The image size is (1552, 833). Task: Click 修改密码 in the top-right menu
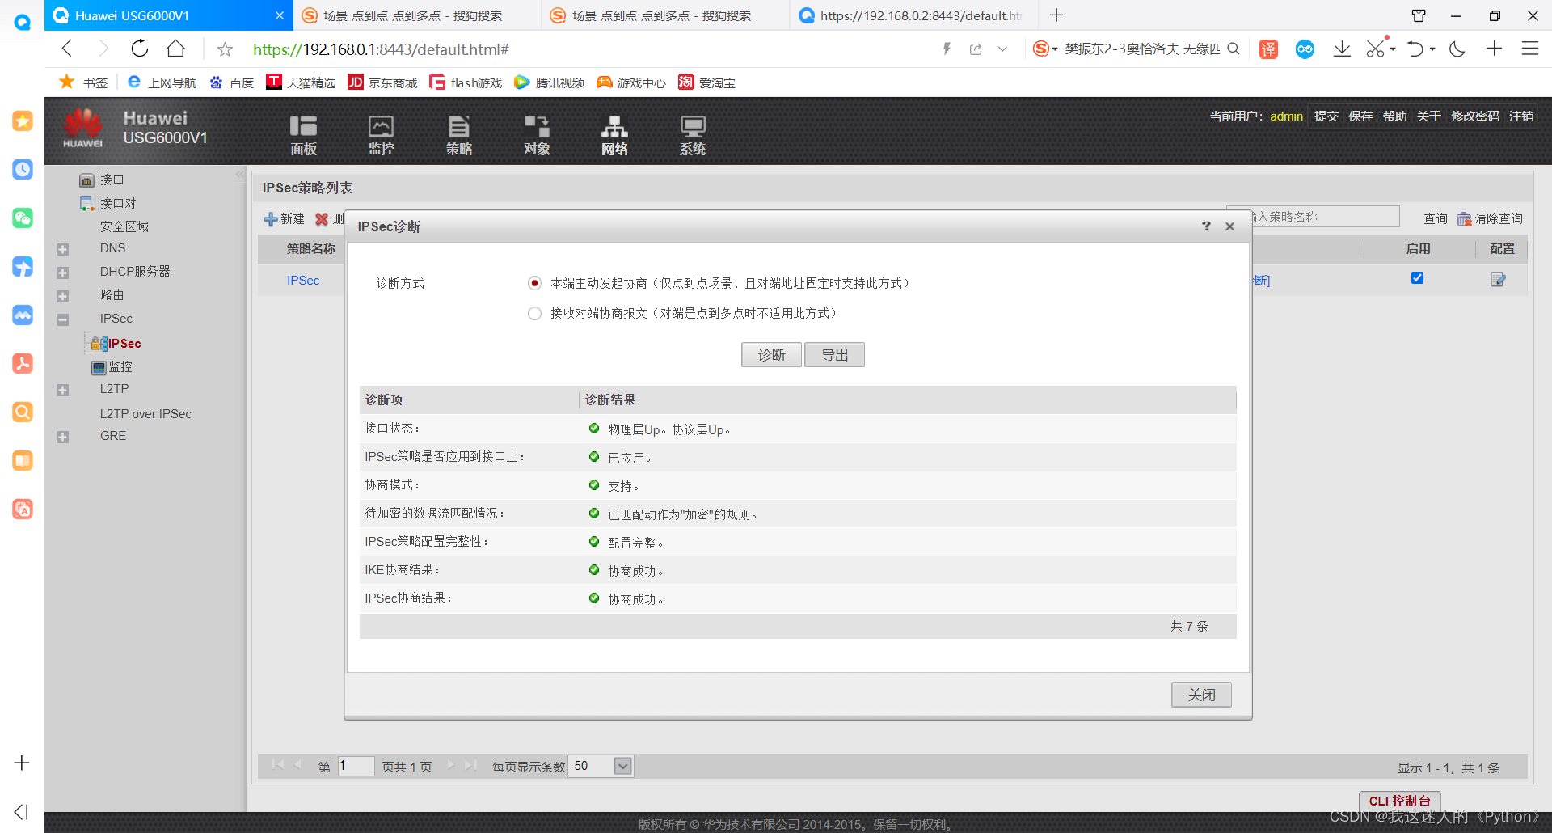click(1475, 116)
